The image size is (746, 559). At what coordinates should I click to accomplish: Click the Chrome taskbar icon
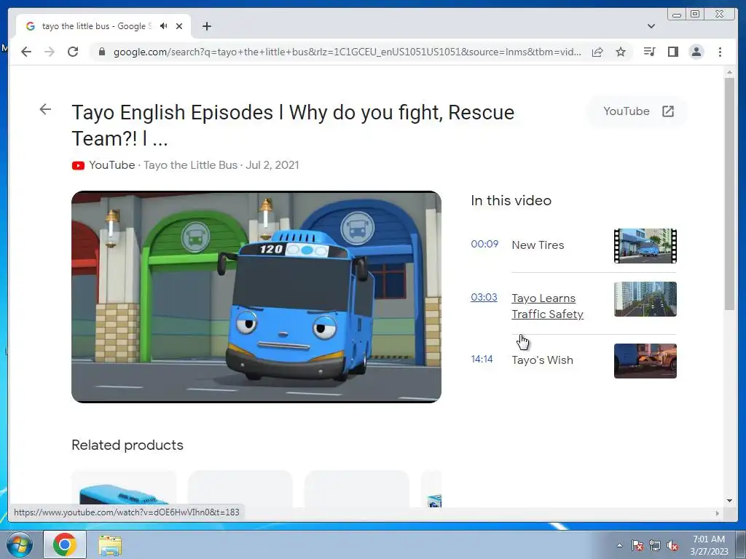pos(65,544)
